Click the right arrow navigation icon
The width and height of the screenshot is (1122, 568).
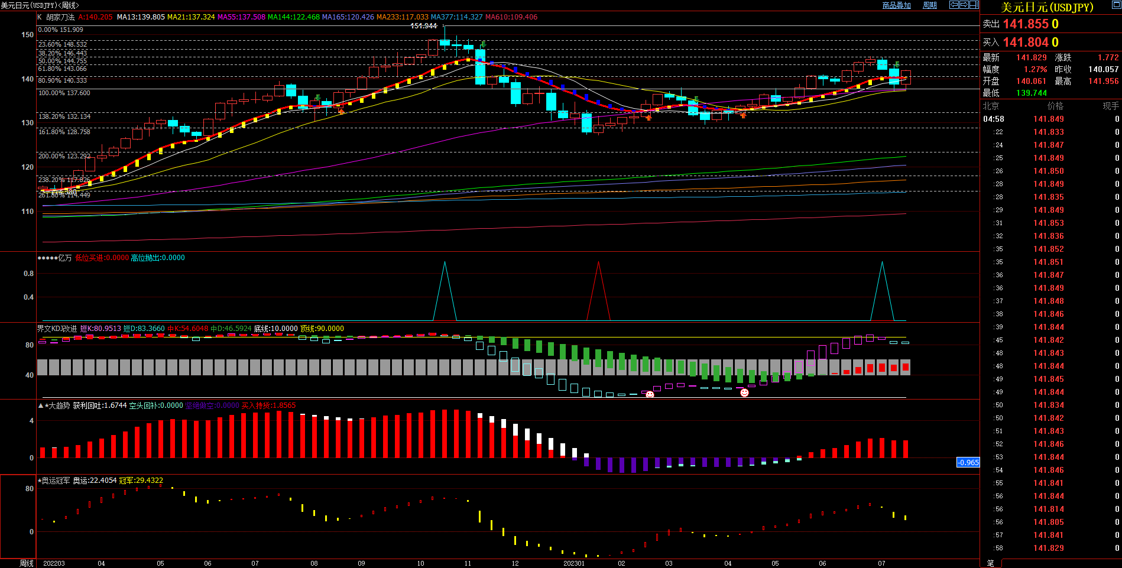[964, 5]
